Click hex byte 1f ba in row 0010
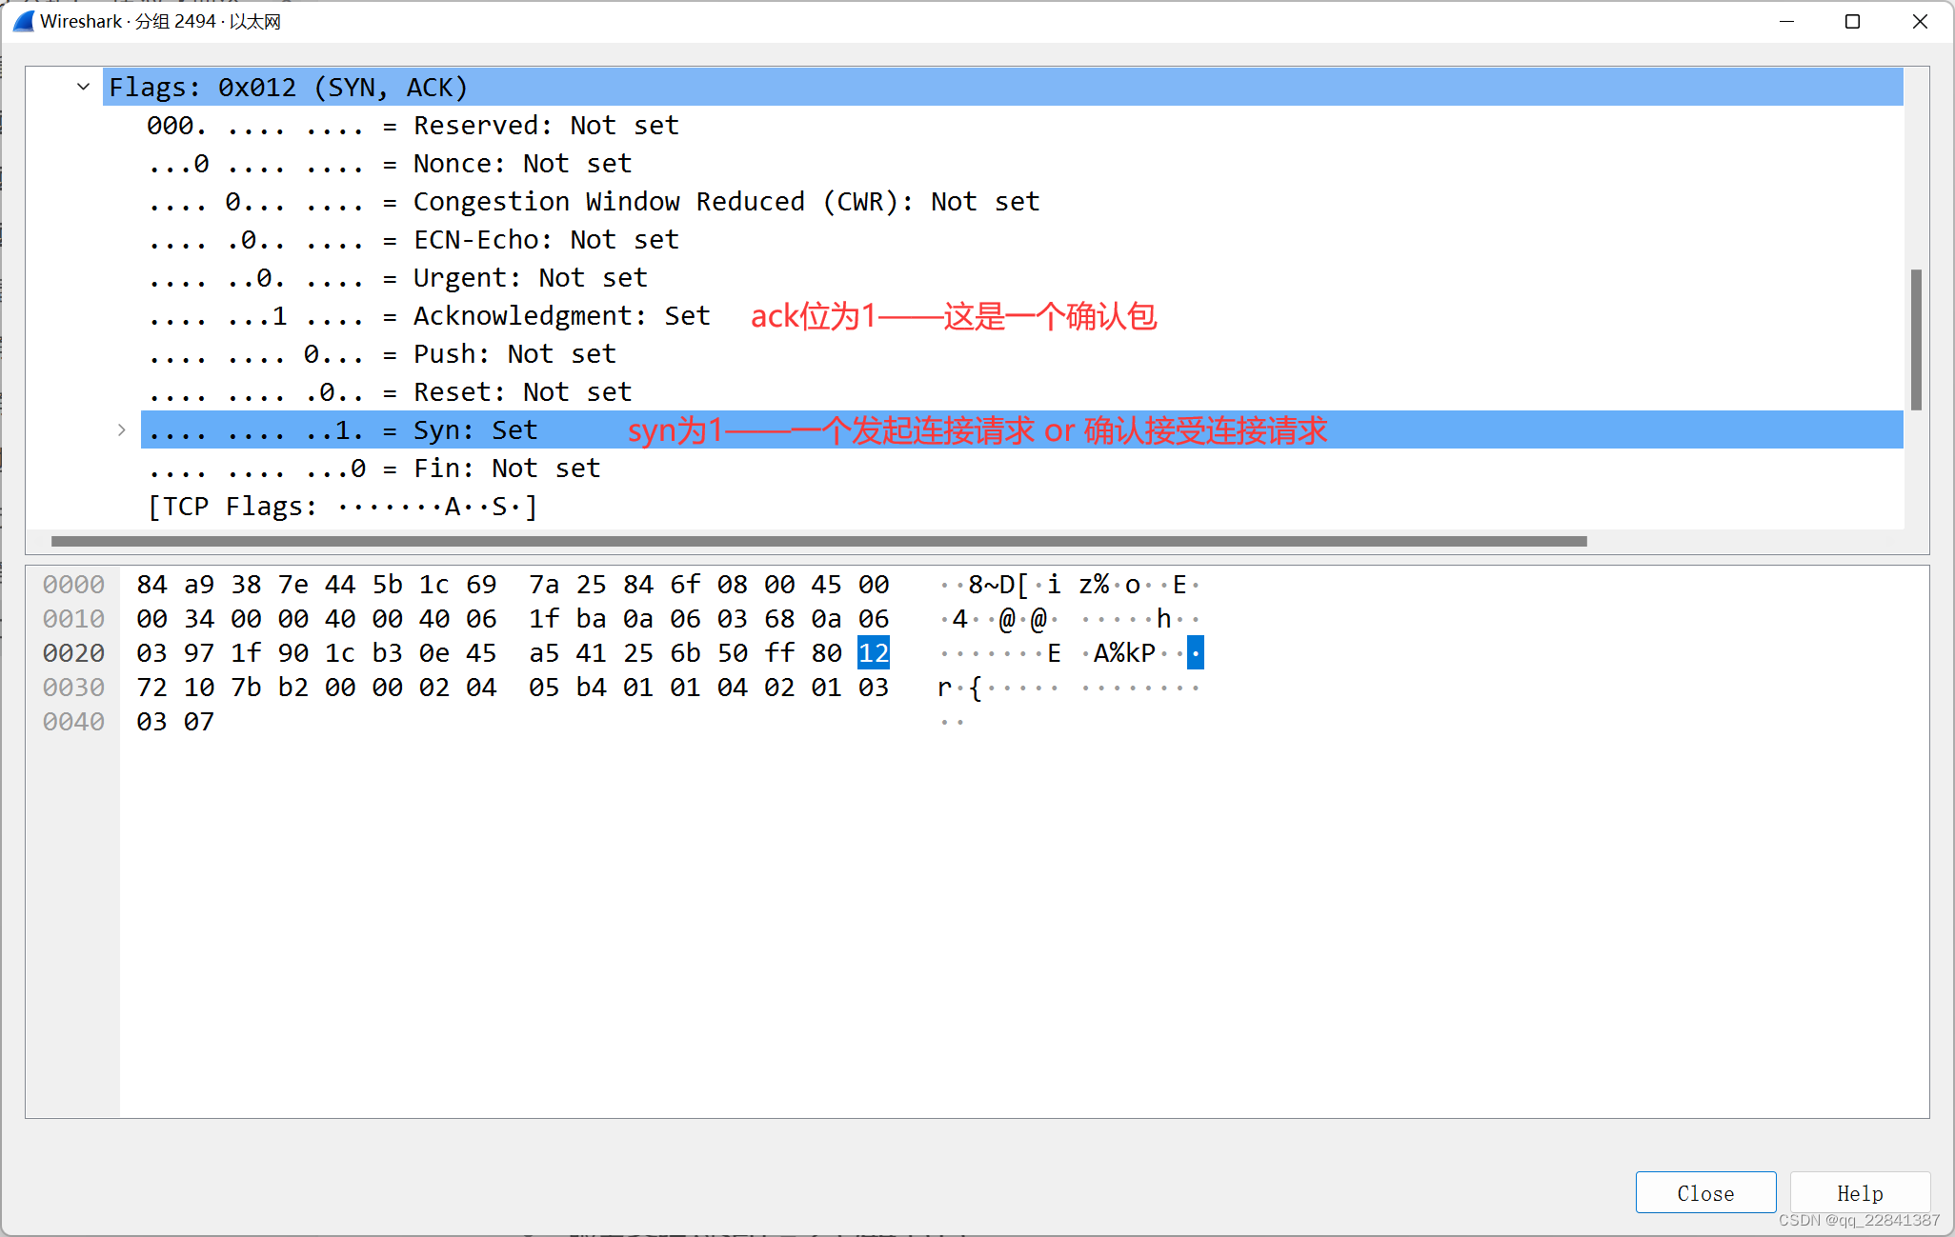This screenshot has height=1237, width=1955. point(568,619)
